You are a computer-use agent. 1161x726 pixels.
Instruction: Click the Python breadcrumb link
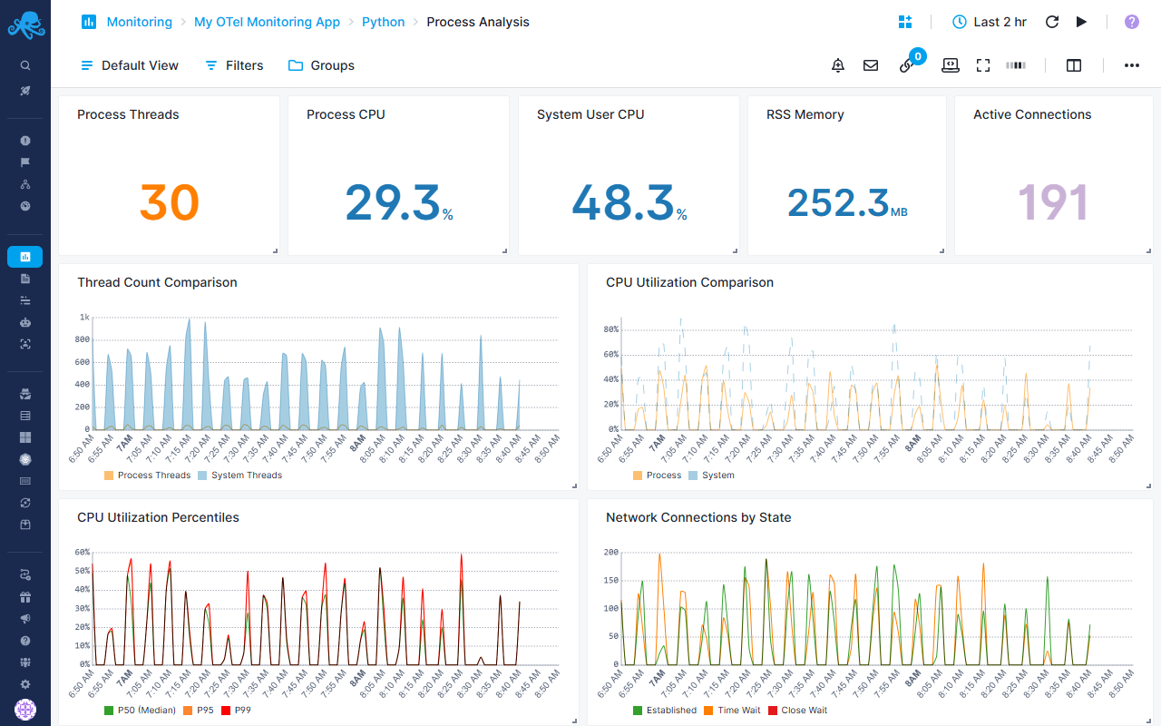(x=383, y=21)
